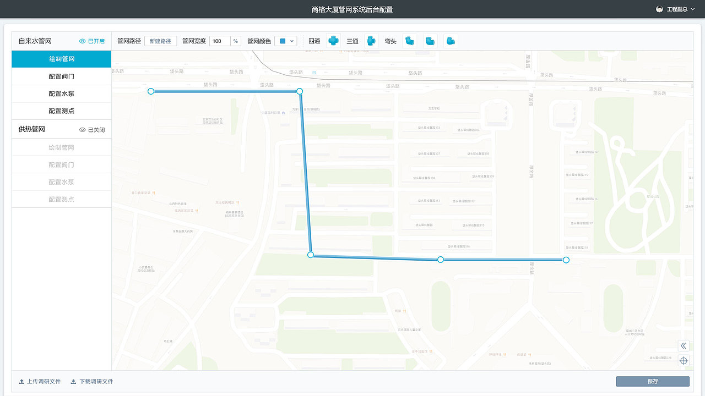Image resolution: width=705 pixels, height=396 pixels.
Task: Pick the second 弯头 elbow fitting icon
Action: 430,41
